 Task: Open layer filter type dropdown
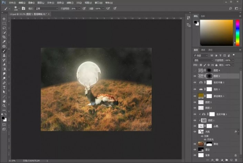pos(201,55)
